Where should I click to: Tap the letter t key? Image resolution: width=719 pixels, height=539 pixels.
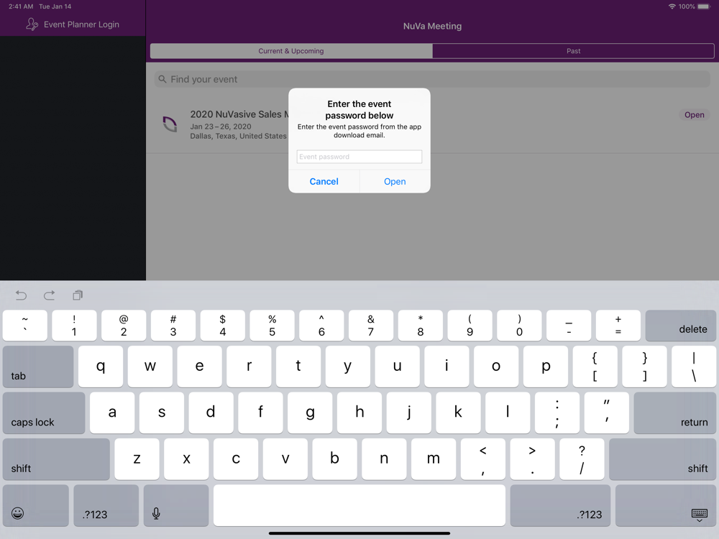tap(298, 367)
